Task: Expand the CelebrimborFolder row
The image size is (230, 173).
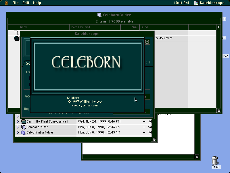Action: tap(18, 132)
